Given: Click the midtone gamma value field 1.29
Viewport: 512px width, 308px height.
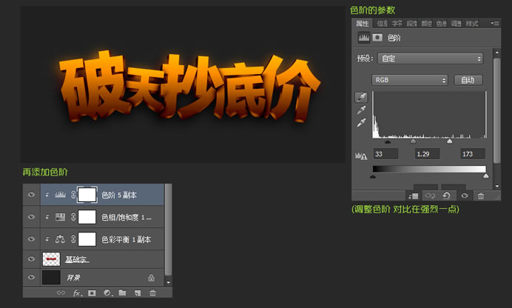Looking at the screenshot, I should pos(427,154).
